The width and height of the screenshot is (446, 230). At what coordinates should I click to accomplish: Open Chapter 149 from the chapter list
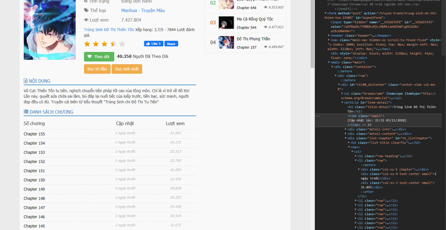tap(34, 189)
